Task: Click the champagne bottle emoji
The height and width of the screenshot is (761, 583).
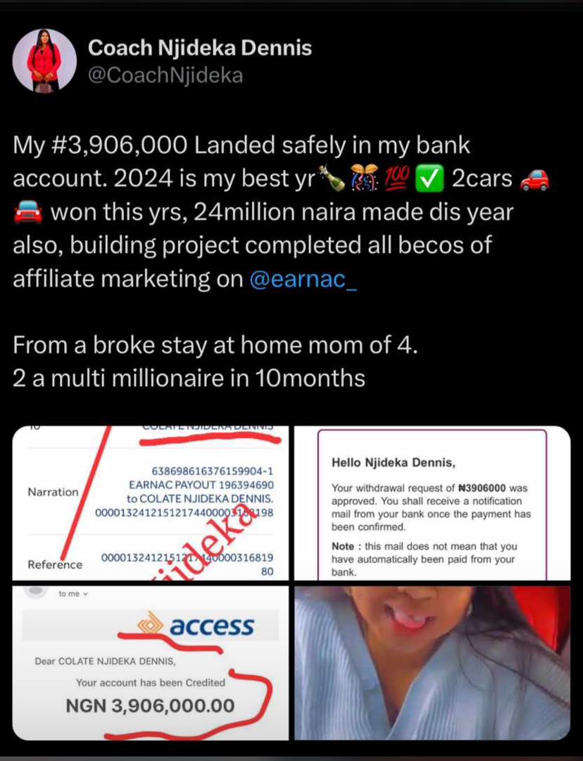Action: (x=331, y=178)
